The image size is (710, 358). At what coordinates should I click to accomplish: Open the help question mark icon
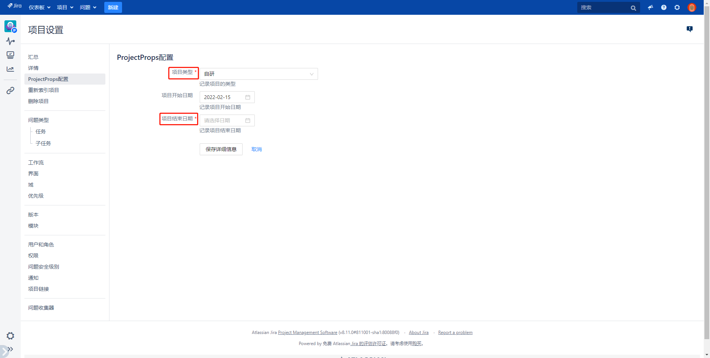pos(664,7)
